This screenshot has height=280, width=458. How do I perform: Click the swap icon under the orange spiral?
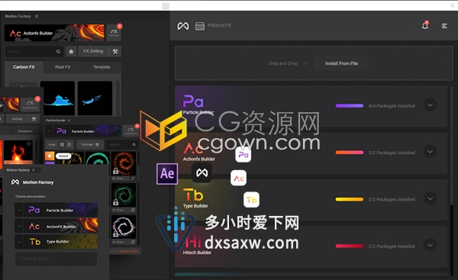pos(133,178)
